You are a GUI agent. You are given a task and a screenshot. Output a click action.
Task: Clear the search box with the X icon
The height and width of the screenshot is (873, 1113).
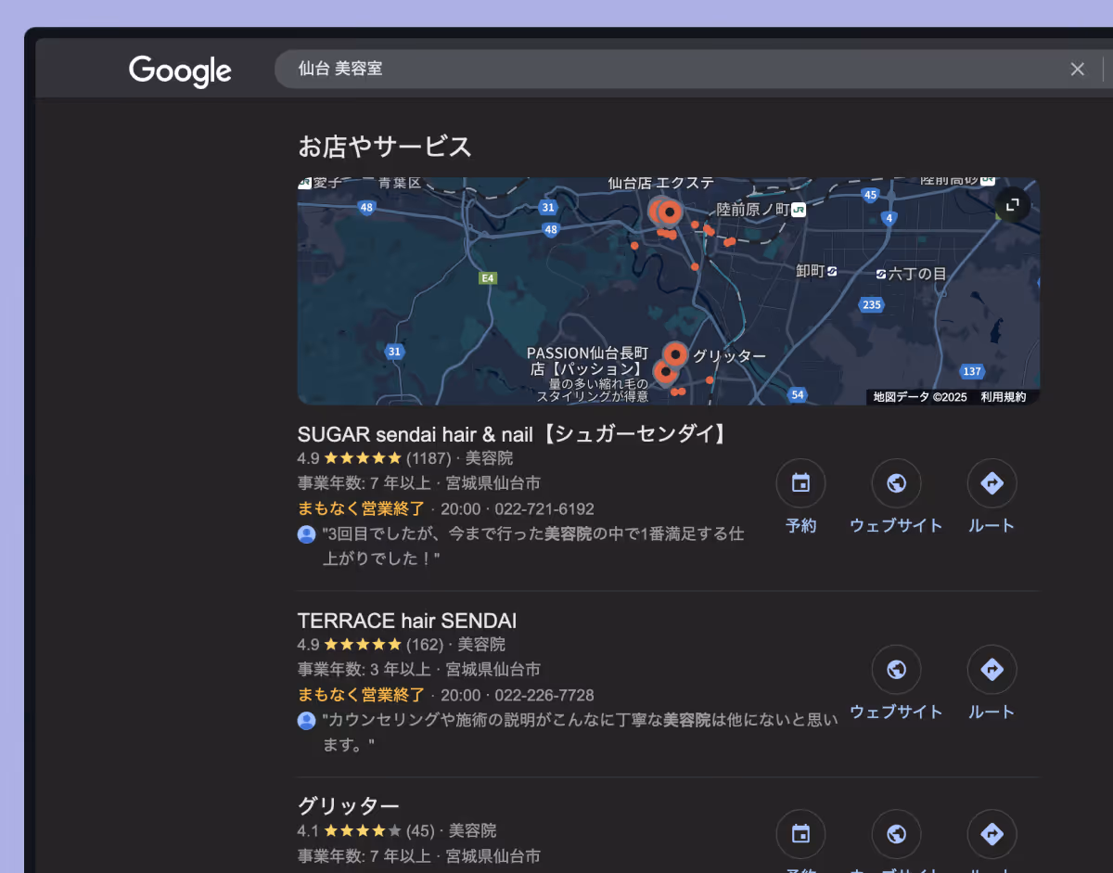pyautogui.click(x=1077, y=69)
